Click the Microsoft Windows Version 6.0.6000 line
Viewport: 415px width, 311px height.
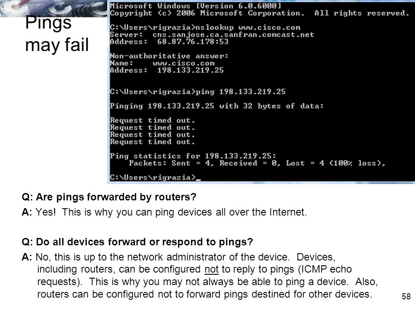195,6
